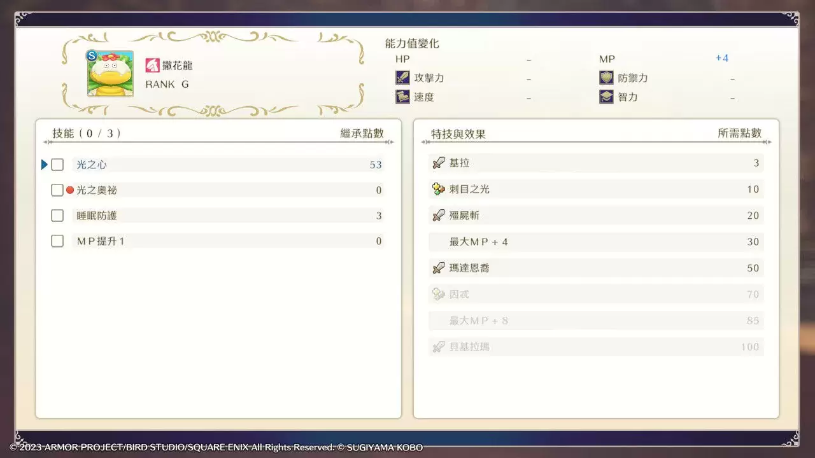This screenshot has height=458, width=815.
Task: Click the 貝基拉瑪 required points 100
Action: [750, 347]
